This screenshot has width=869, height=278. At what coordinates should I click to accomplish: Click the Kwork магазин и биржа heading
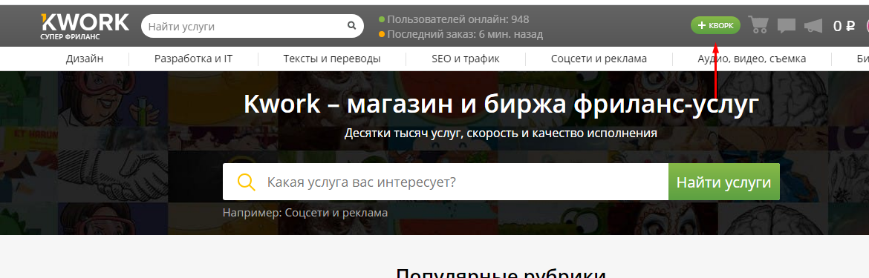[x=501, y=104]
